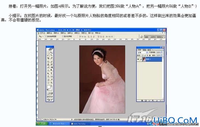Enable auto-select layer checkbox
The height and width of the screenshot is (127, 200).
[x=46, y=36]
